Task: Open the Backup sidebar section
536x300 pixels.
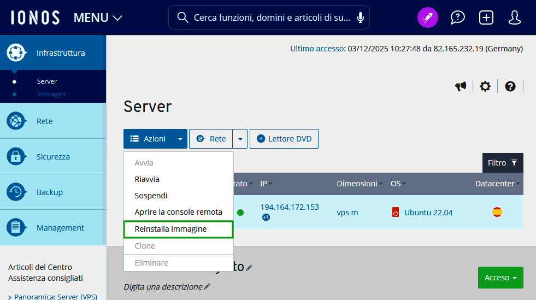Action: (x=53, y=192)
